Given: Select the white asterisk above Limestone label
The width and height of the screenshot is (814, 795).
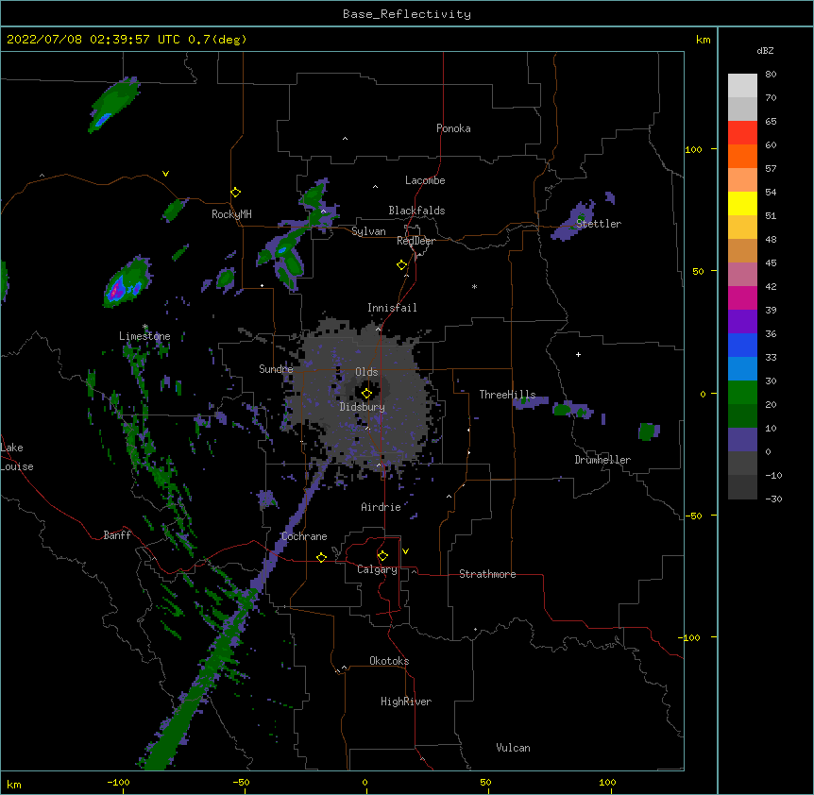Looking at the screenshot, I should click(144, 327).
